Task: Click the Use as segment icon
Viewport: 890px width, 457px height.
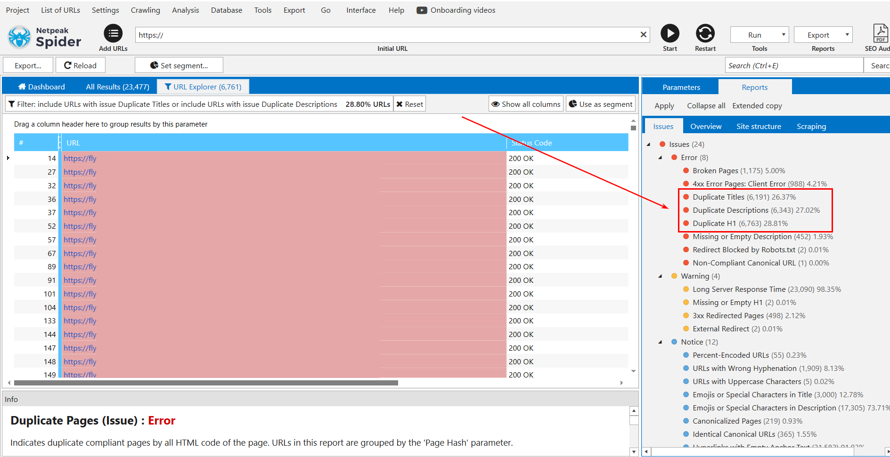Action: [574, 104]
